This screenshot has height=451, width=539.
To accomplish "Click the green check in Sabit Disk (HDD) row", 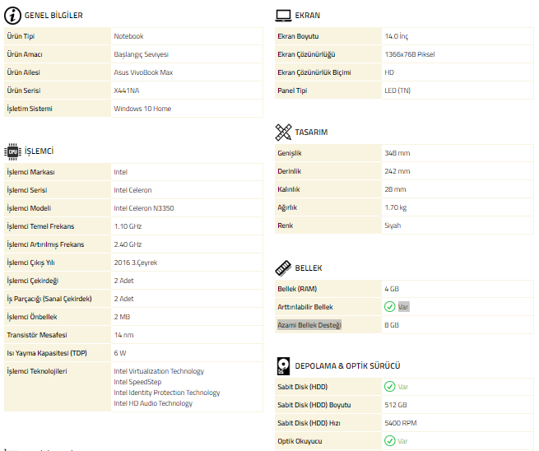I will point(389,387).
